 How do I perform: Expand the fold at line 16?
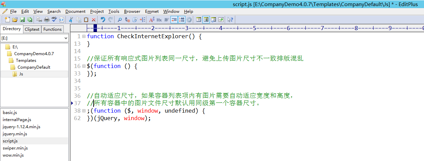tap(84, 66)
